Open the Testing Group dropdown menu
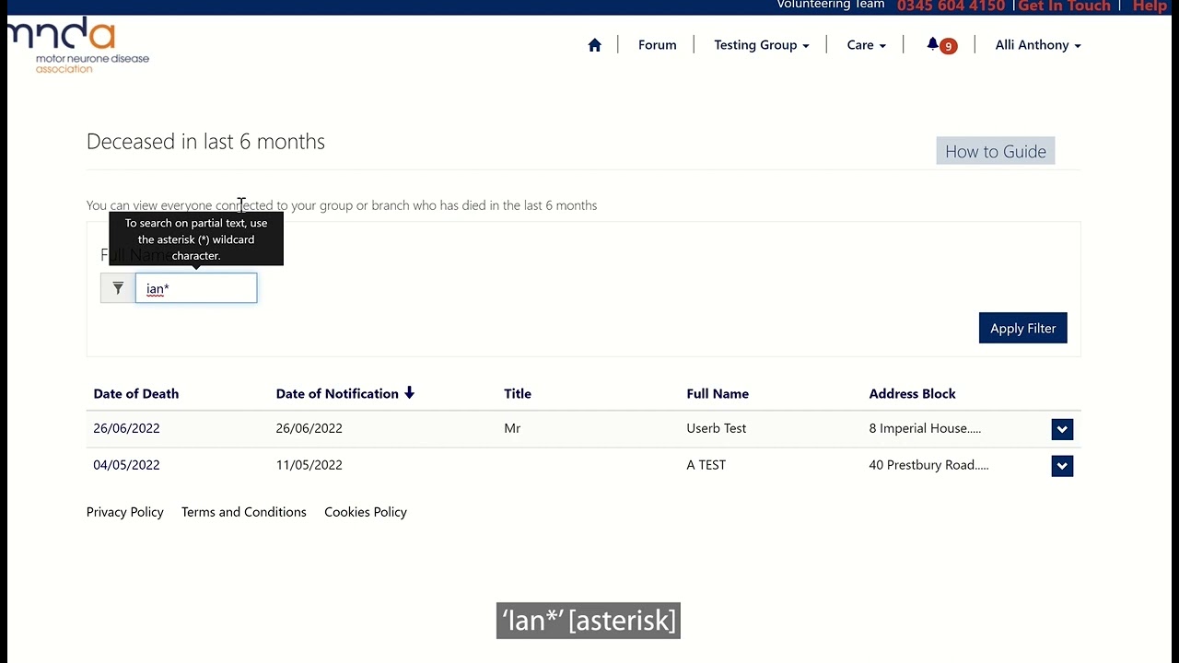 click(x=761, y=45)
